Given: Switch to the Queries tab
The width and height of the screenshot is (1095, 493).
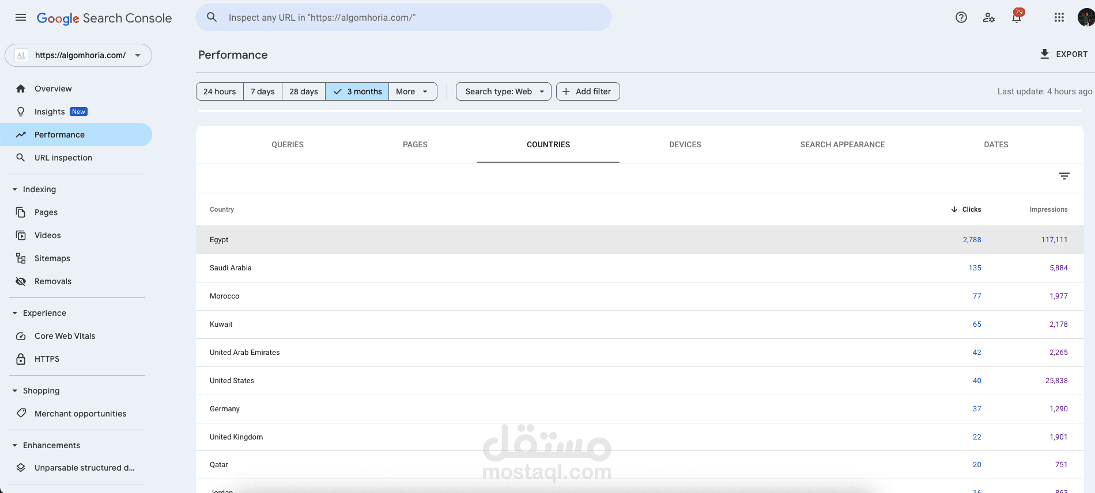Looking at the screenshot, I should 288,144.
